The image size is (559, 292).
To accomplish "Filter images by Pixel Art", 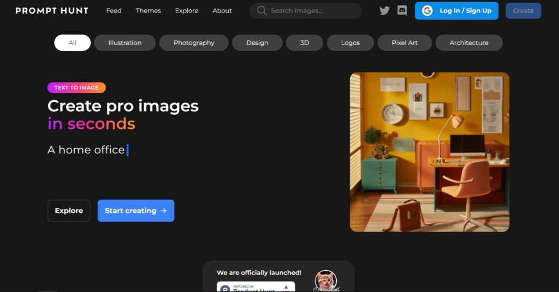I will tap(405, 43).
